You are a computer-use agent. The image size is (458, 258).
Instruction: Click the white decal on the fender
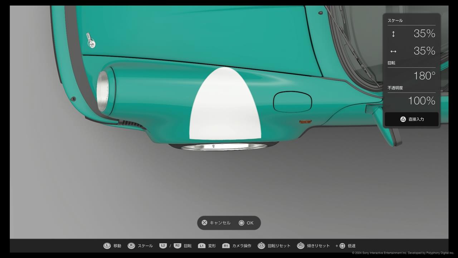[x=225, y=104]
